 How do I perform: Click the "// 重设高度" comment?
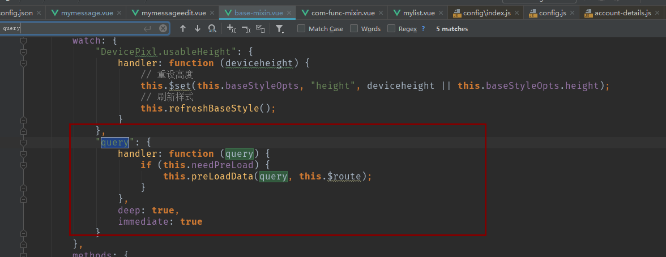168,75
